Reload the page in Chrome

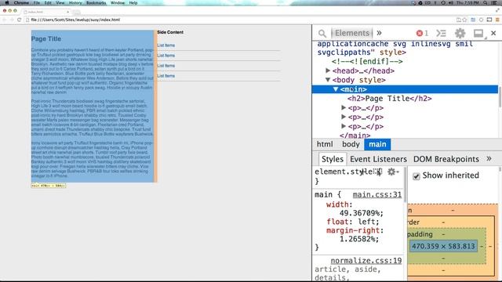[19, 20]
